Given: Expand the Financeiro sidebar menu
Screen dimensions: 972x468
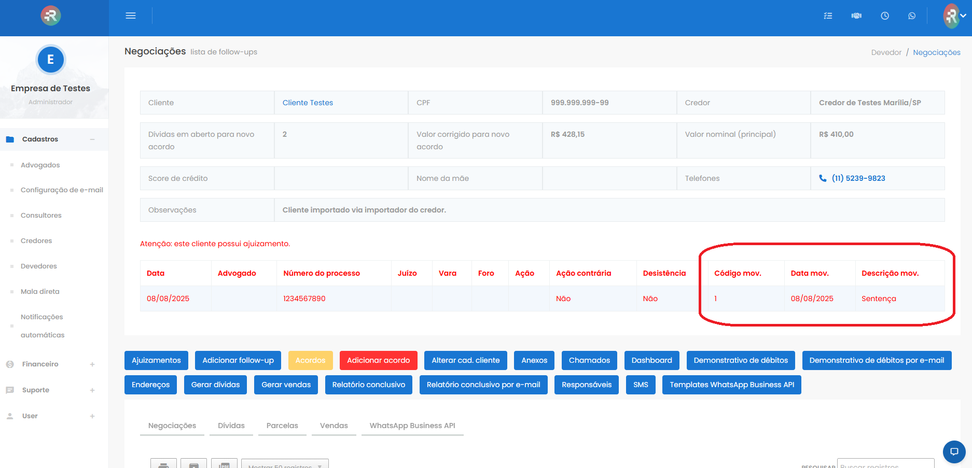Looking at the screenshot, I should pyautogui.click(x=92, y=364).
